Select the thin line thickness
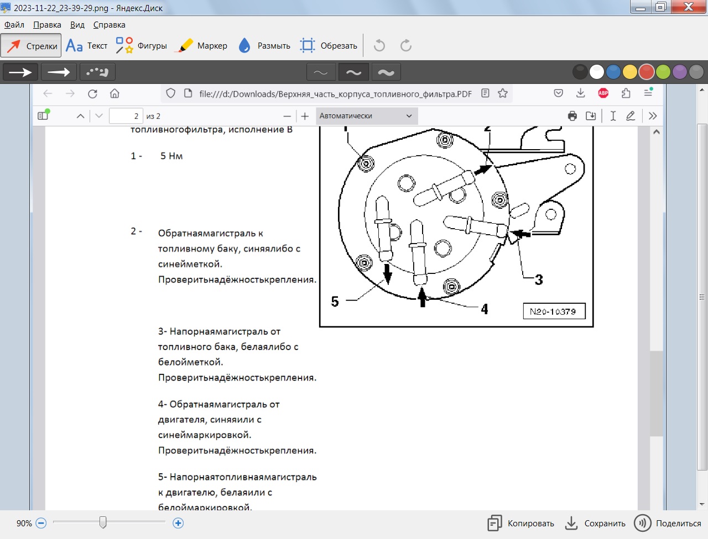The image size is (708, 539). 321,72
